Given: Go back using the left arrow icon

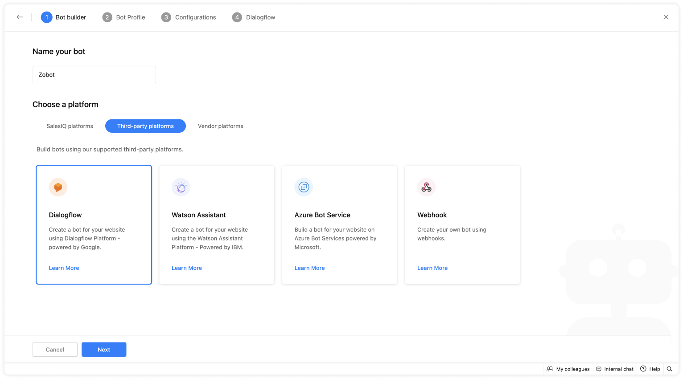Looking at the screenshot, I should point(20,17).
